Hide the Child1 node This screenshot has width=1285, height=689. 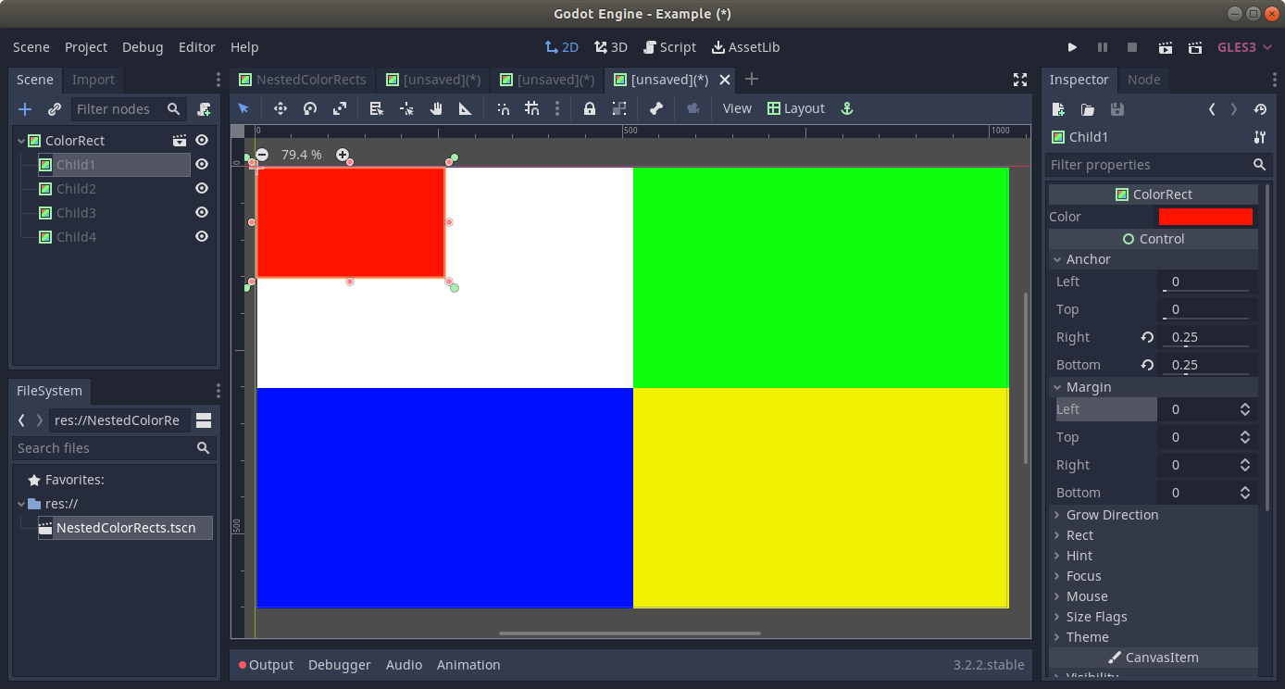[x=202, y=165]
